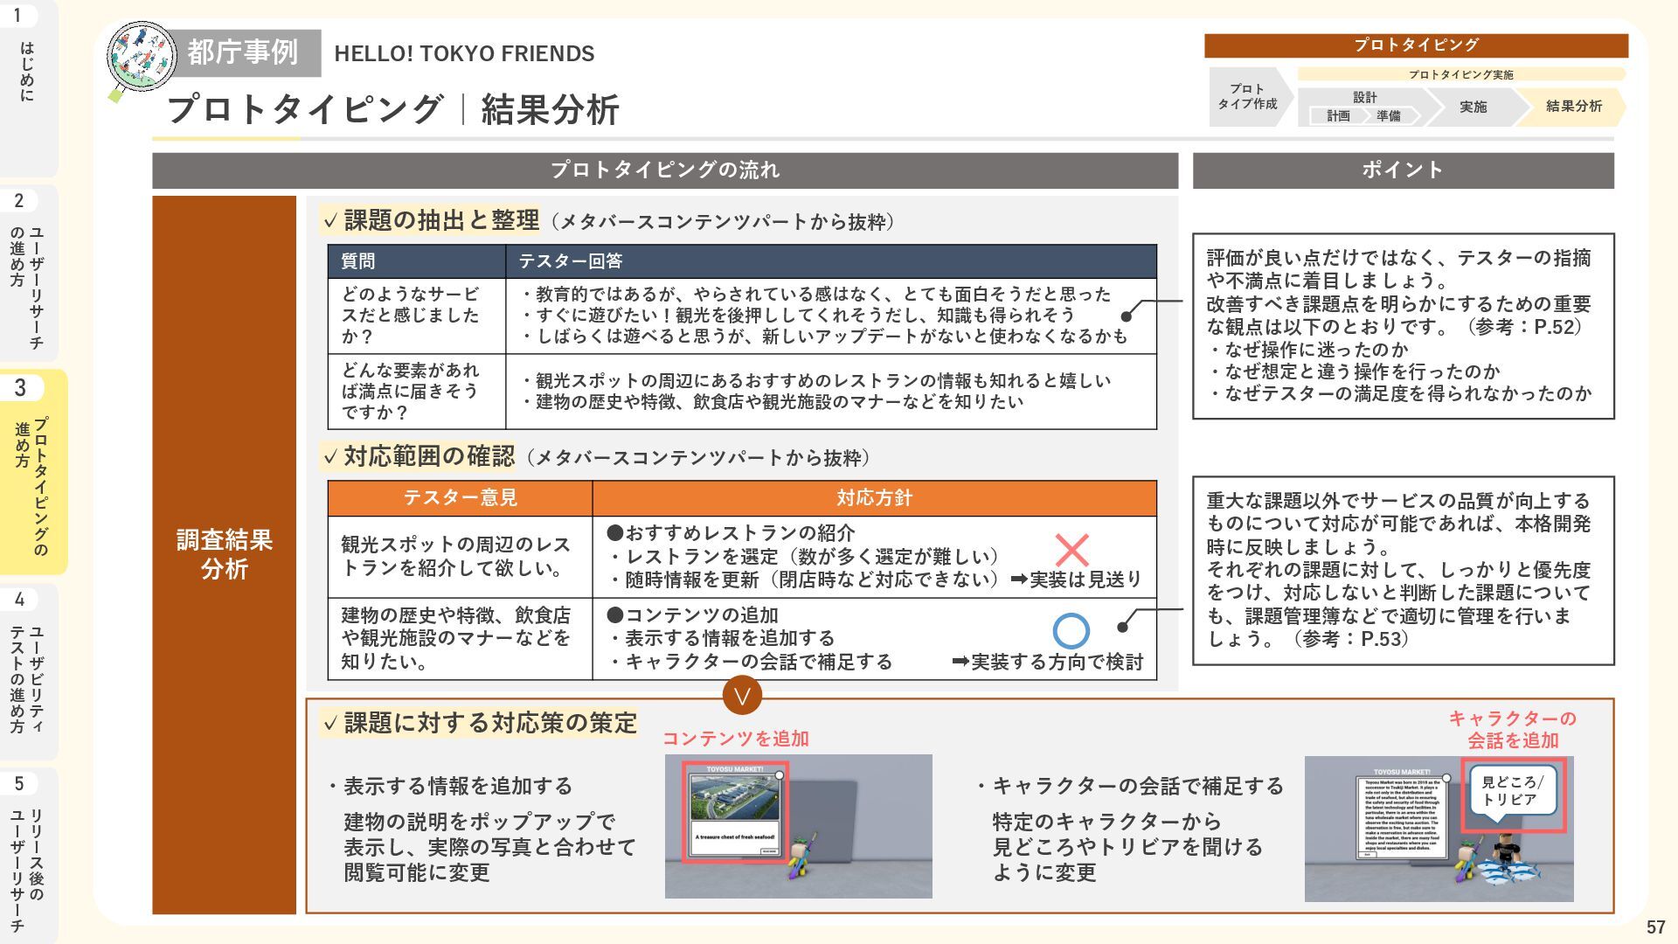Screen dimensions: 1678x944
Task: Click the orange テスター意見 header cell
Action: pyautogui.click(x=461, y=498)
